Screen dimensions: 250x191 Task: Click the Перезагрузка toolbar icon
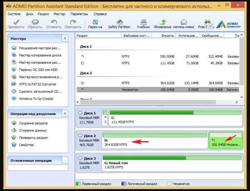pos(95,24)
